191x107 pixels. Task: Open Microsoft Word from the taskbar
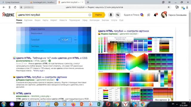click(30, 104)
